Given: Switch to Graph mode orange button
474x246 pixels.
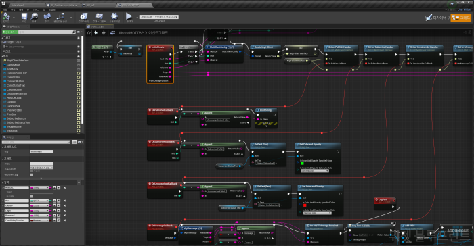Looking at the screenshot, I should pyautogui.click(x=460, y=18).
